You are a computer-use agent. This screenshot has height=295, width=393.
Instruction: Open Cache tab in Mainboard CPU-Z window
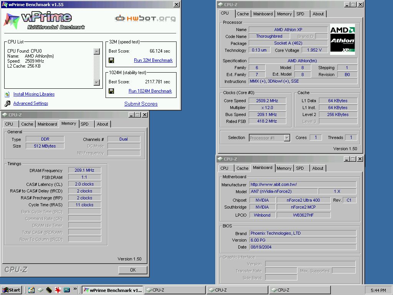pyautogui.click(x=243, y=168)
